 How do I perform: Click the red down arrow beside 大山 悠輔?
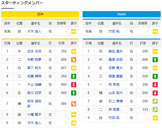74,85
